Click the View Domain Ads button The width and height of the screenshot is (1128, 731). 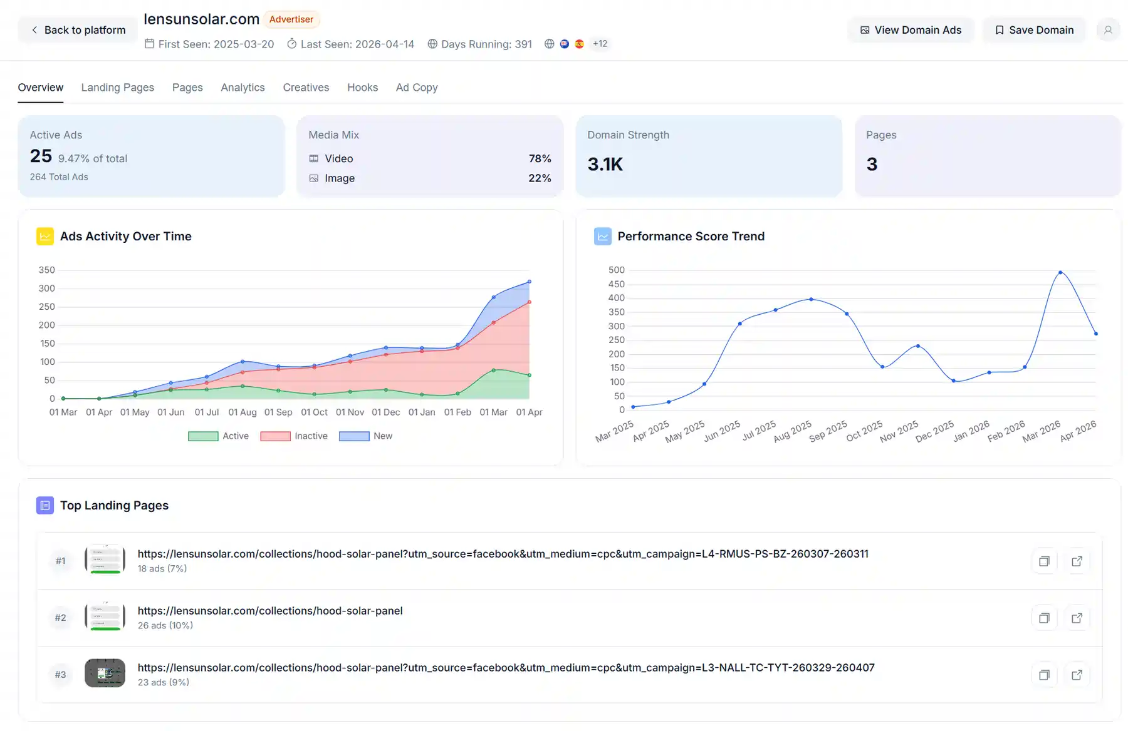pyautogui.click(x=911, y=29)
